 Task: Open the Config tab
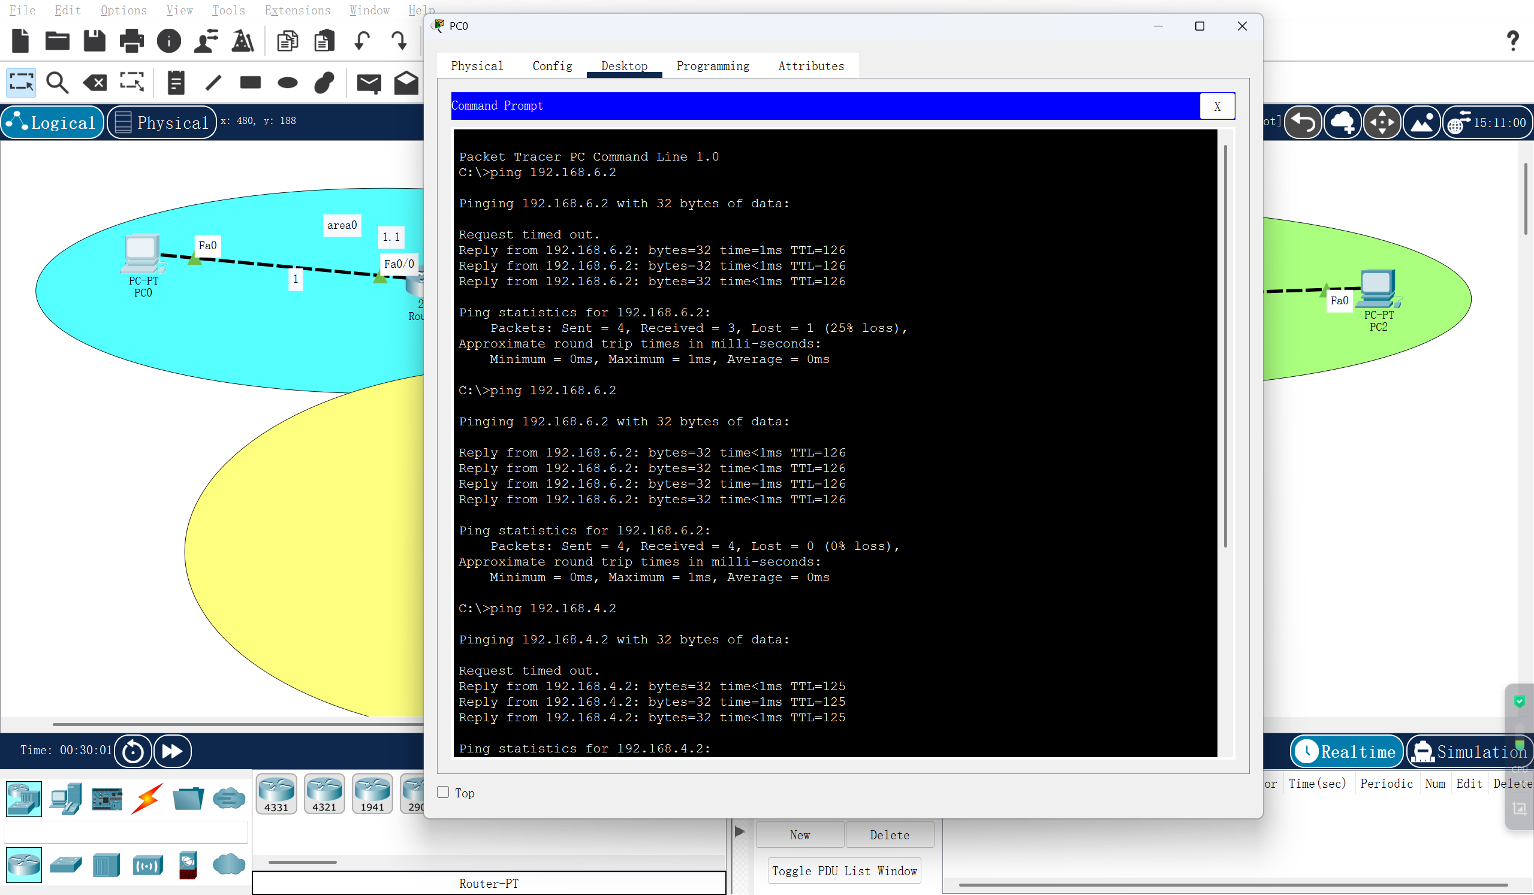pos(552,66)
